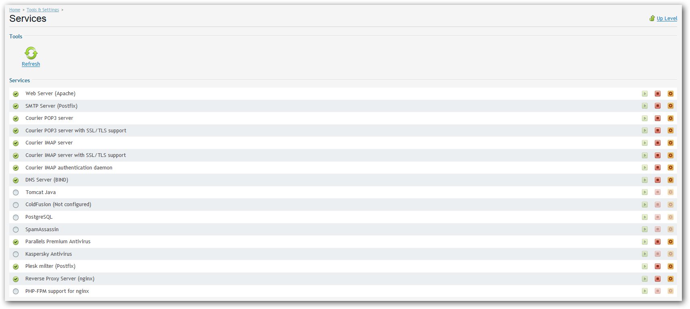This screenshot has height=309, width=690.
Task: Start the Kaspersky Antivirus service
Action: pos(645,254)
